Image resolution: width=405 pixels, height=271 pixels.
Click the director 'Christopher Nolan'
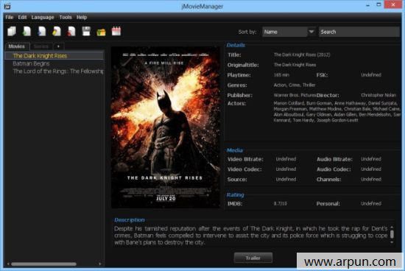tap(378, 95)
